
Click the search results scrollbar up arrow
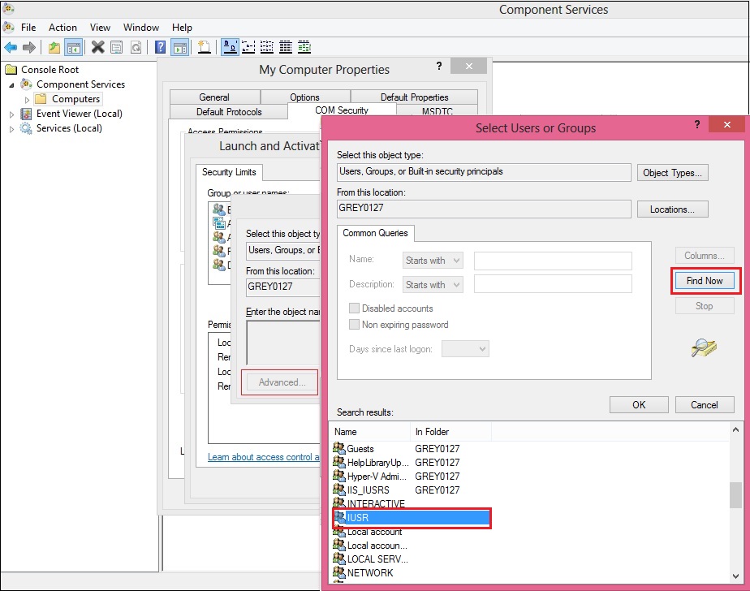point(735,429)
